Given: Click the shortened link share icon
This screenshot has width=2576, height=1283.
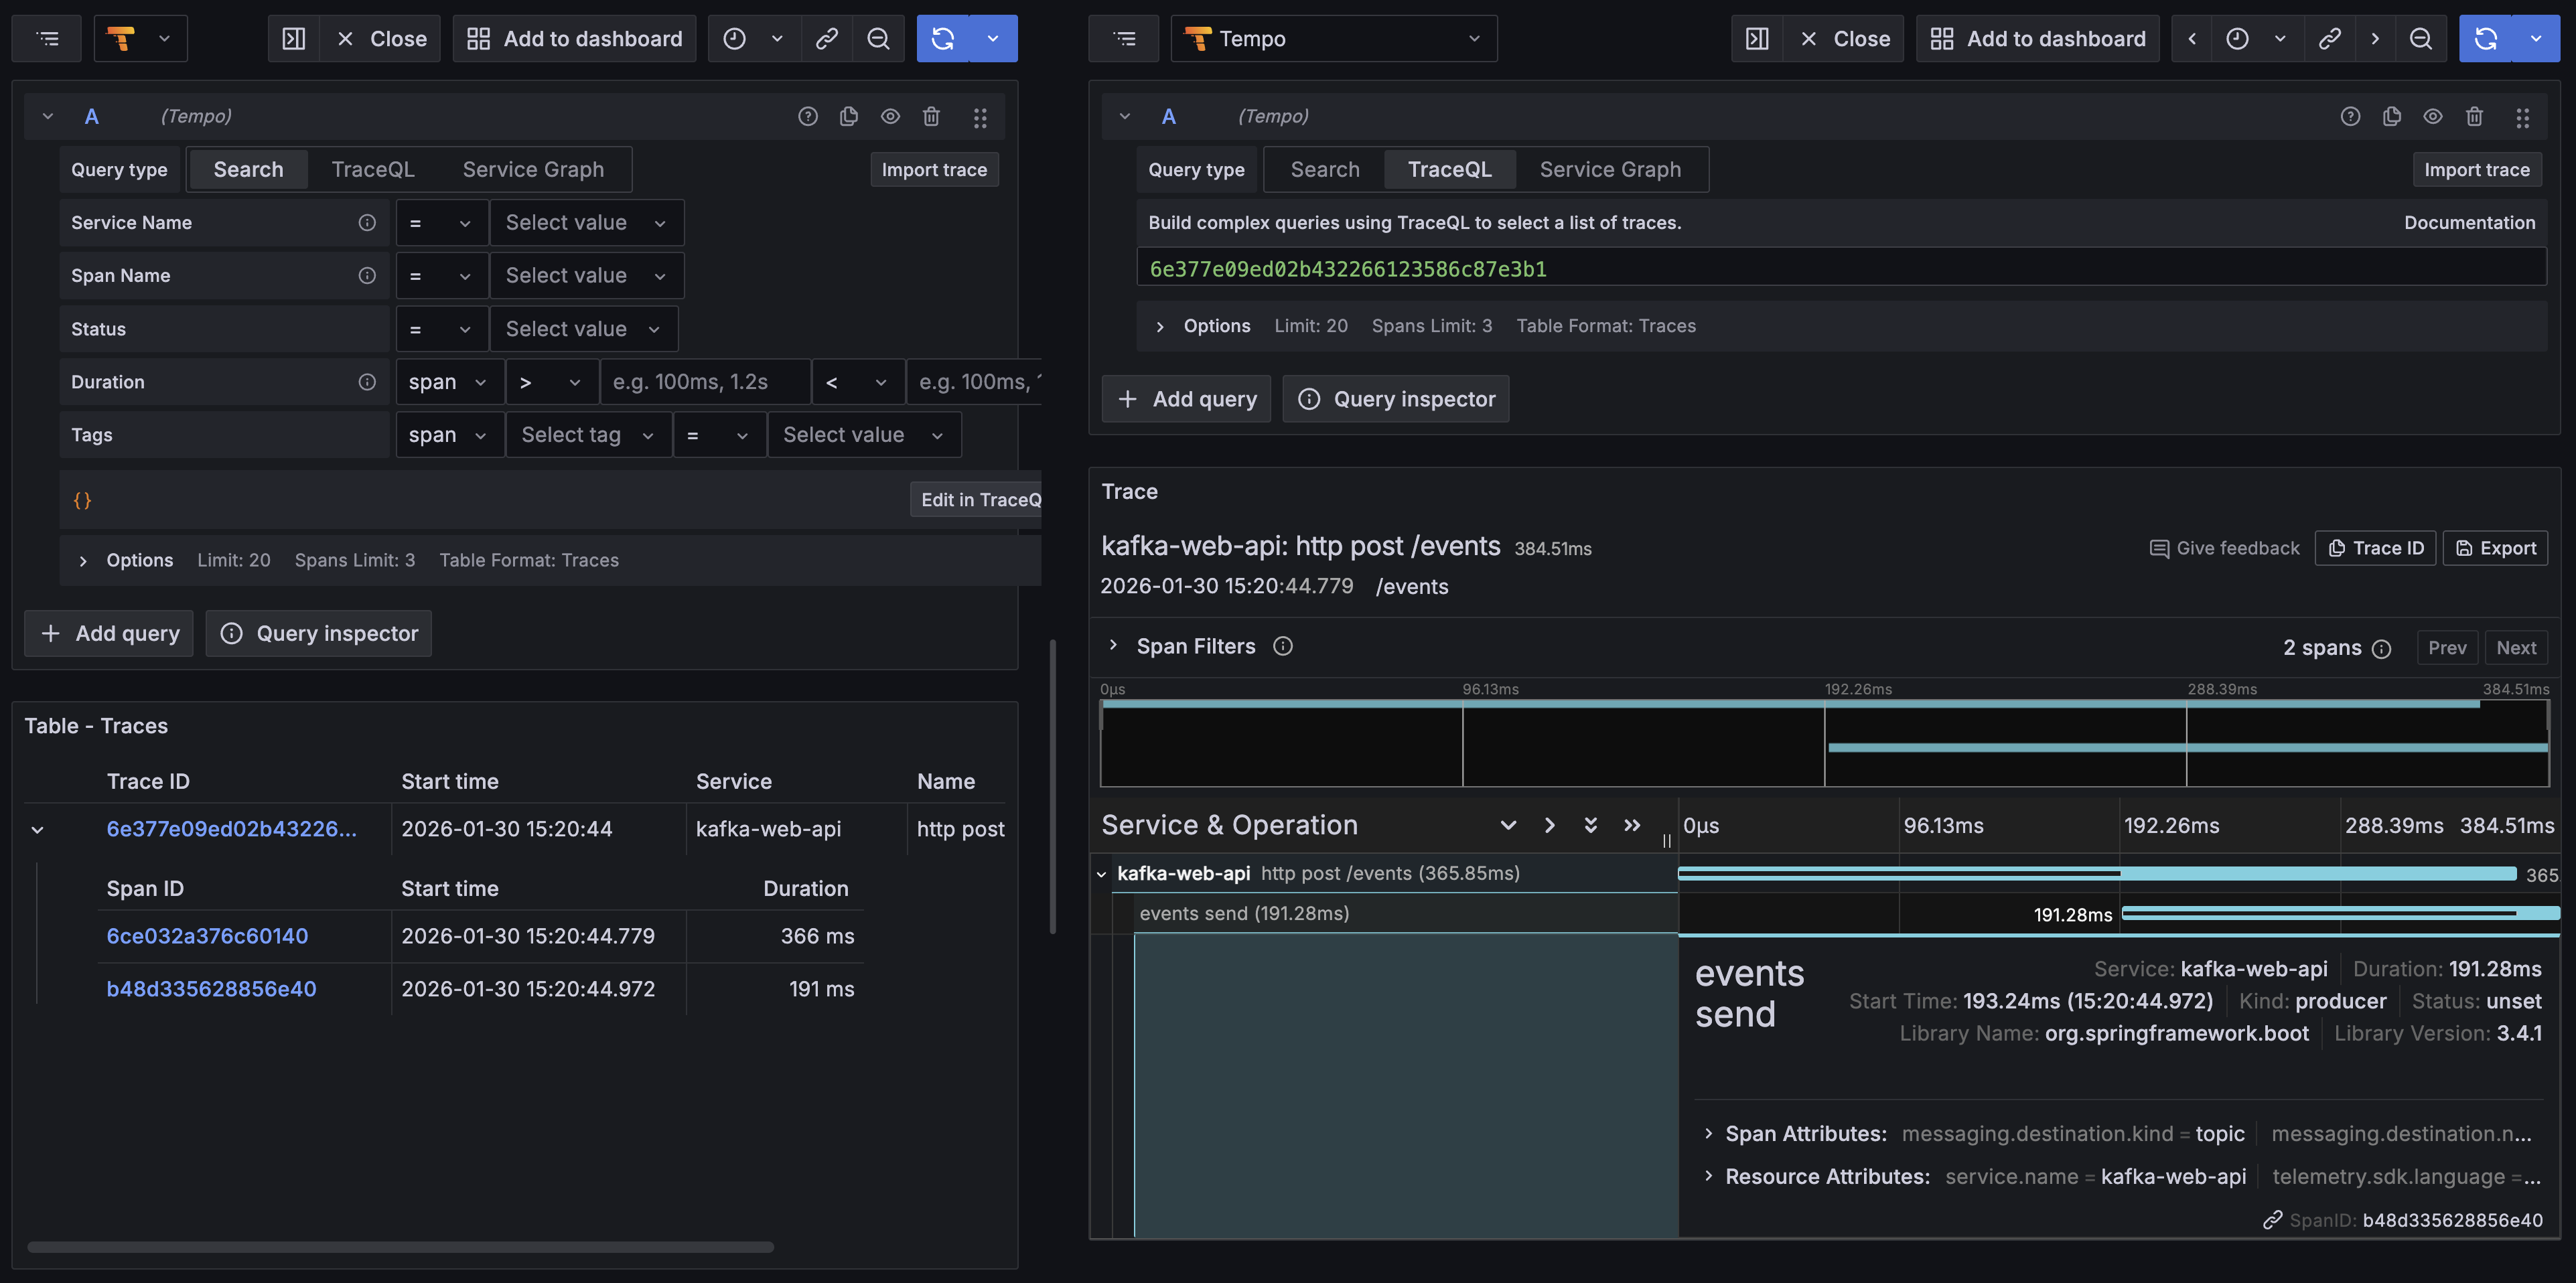Looking at the screenshot, I should pyautogui.click(x=826, y=38).
